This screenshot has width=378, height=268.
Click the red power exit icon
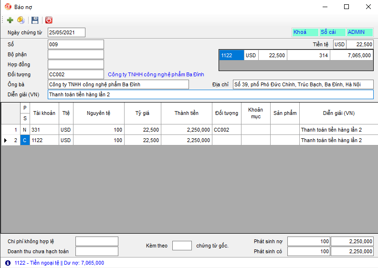click(49, 20)
